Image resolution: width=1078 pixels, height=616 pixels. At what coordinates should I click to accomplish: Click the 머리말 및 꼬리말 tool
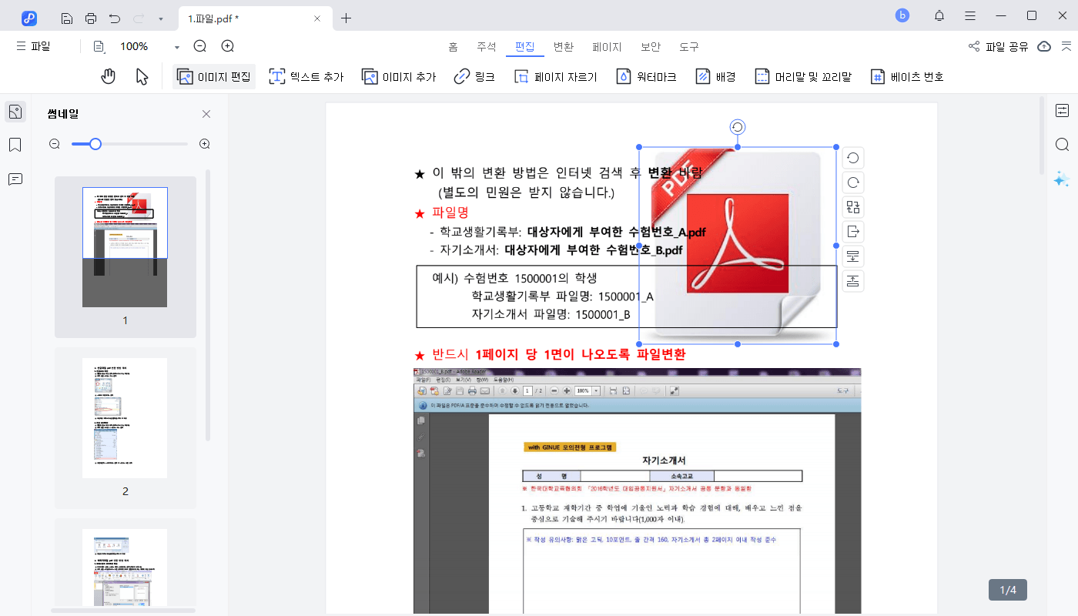(802, 76)
